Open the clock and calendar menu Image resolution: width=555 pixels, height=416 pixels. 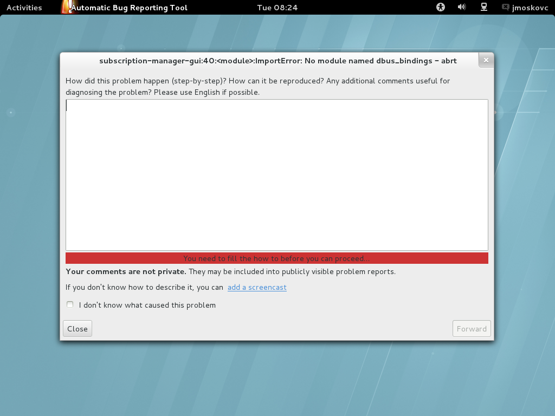(277, 8)
